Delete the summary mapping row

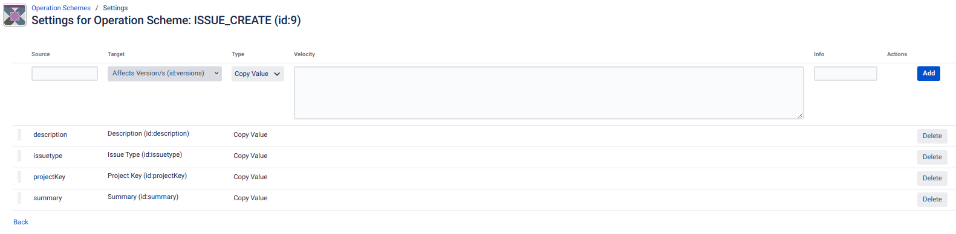tap(932, 200)
